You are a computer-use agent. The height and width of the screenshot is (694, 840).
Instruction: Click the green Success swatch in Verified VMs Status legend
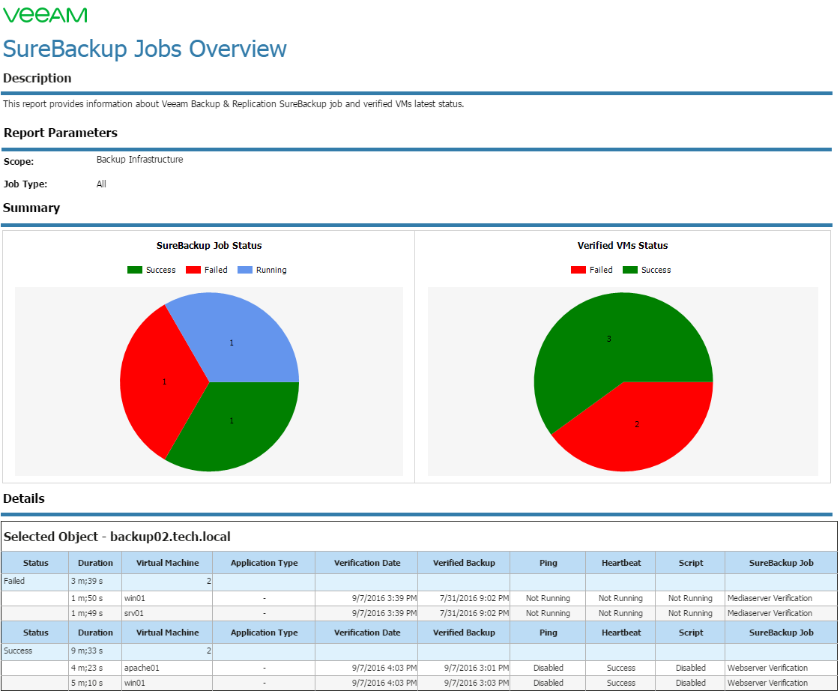point(630,270)
